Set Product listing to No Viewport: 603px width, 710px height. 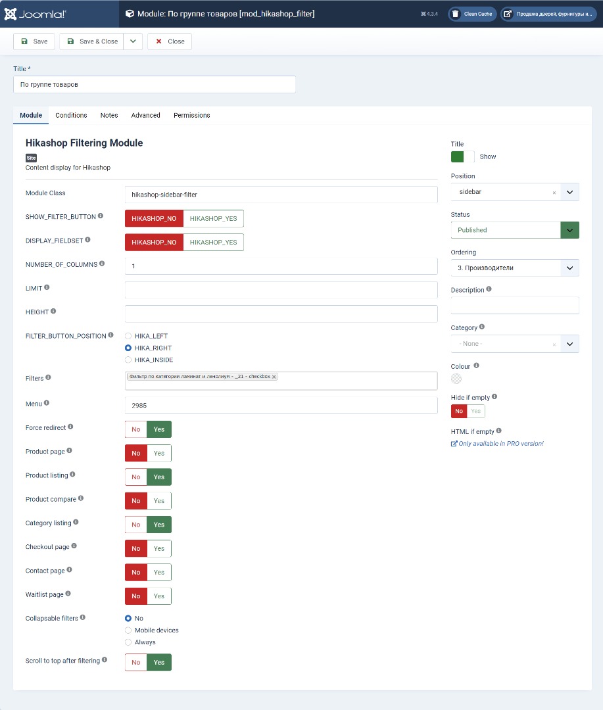(x=136, y=477)
